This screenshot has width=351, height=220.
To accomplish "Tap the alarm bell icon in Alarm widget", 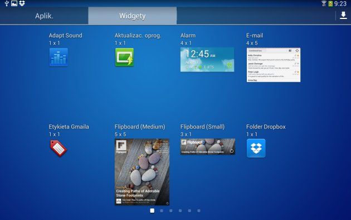I will (x=230, y=65).
